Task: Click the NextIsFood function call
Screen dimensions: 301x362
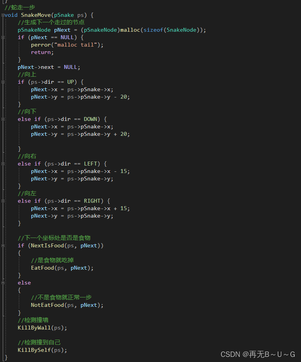Action: tap(47, 246)
